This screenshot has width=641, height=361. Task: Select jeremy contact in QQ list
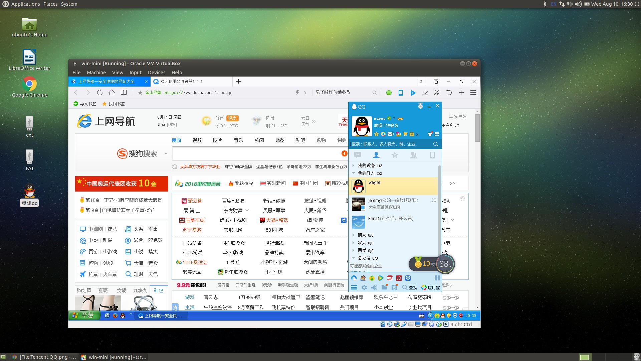(x=394, y=204)
